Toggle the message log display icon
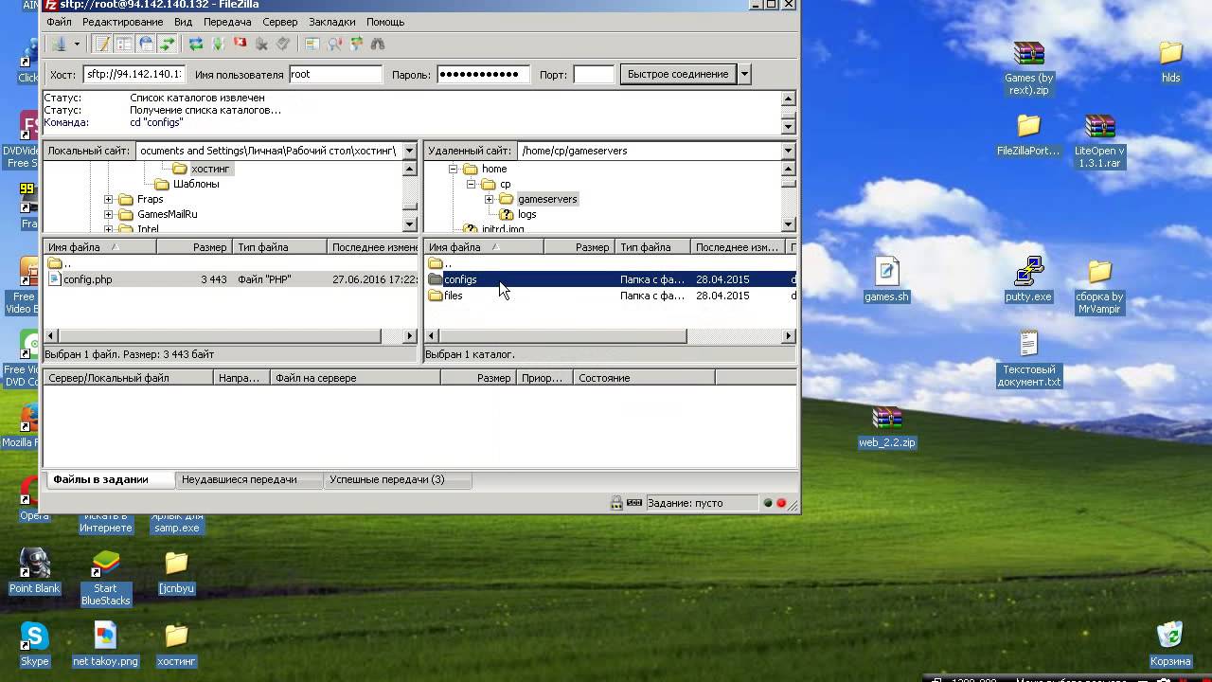This screenshot has width=1212, height=682. point(101,44)
